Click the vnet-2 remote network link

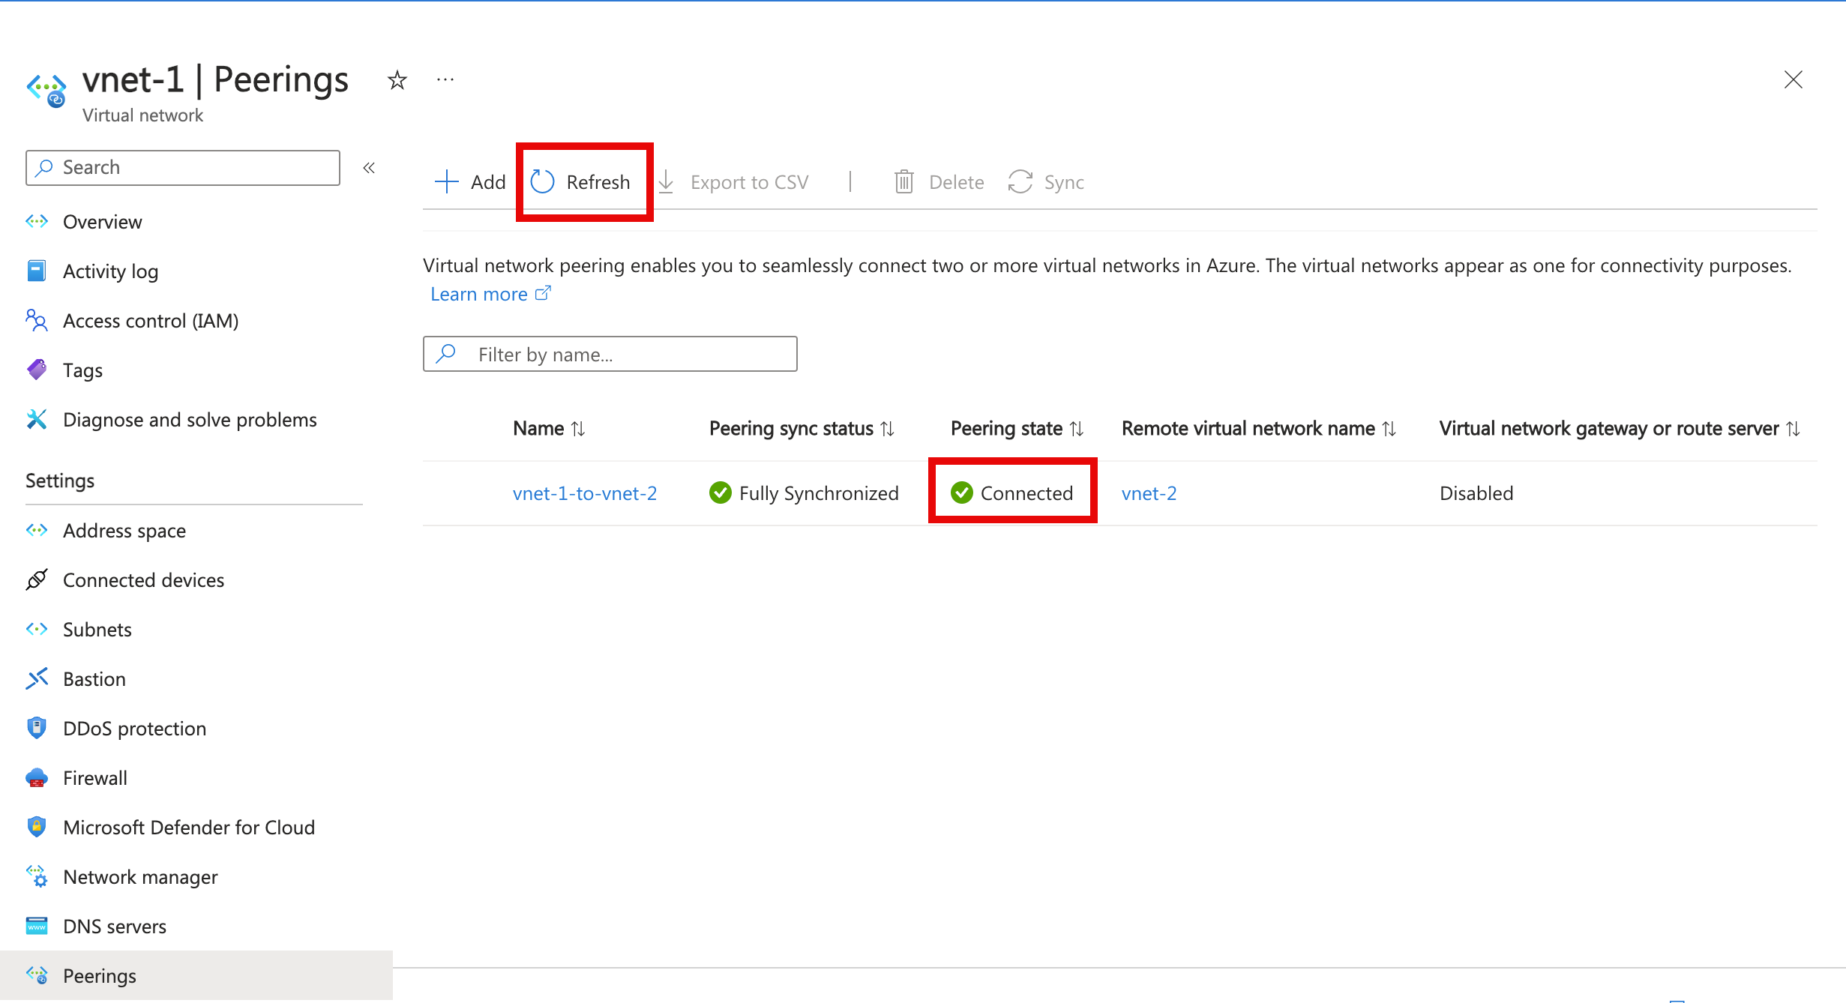1147,492
